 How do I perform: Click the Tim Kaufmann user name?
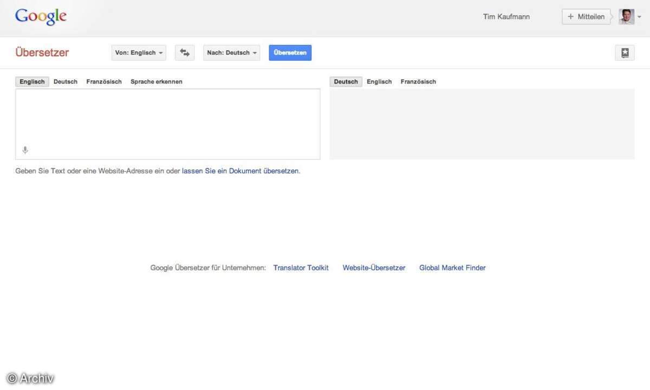(506, 17)
